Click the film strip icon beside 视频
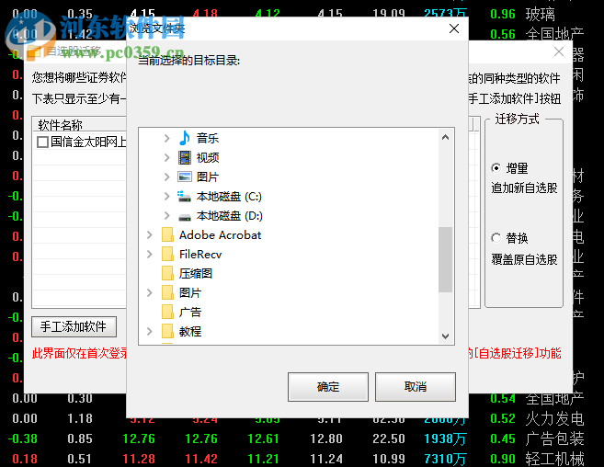 pos(185,157)
